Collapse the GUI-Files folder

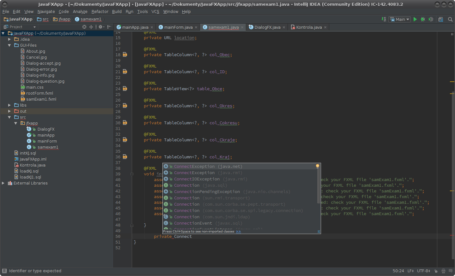coord(9,45)
